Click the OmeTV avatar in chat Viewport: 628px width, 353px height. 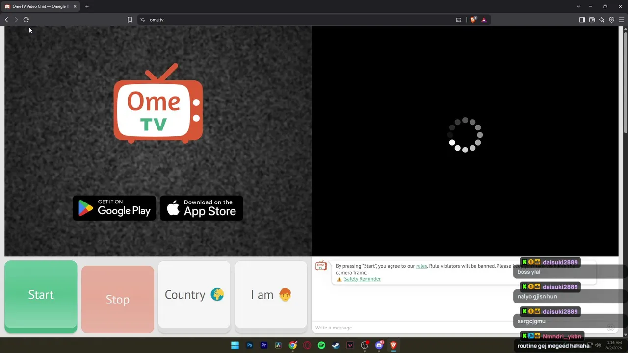(321, 266)
